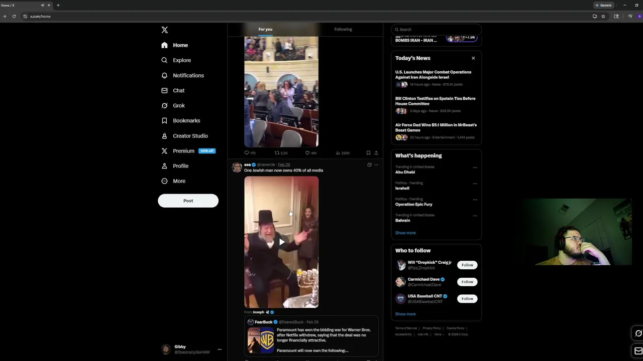Switch to the Following tab

[x=343, y=29]
